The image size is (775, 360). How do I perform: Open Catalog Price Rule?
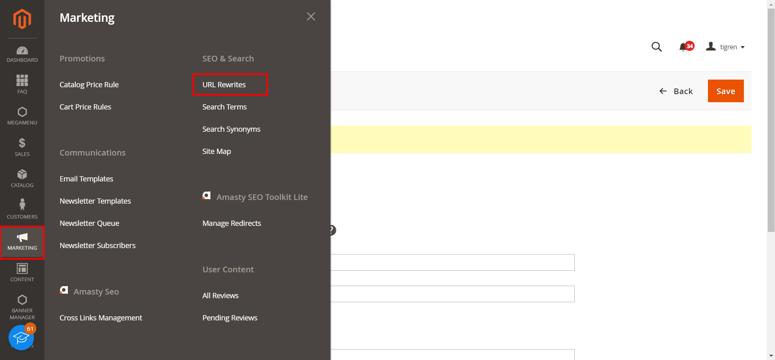(x=89, y=84)
